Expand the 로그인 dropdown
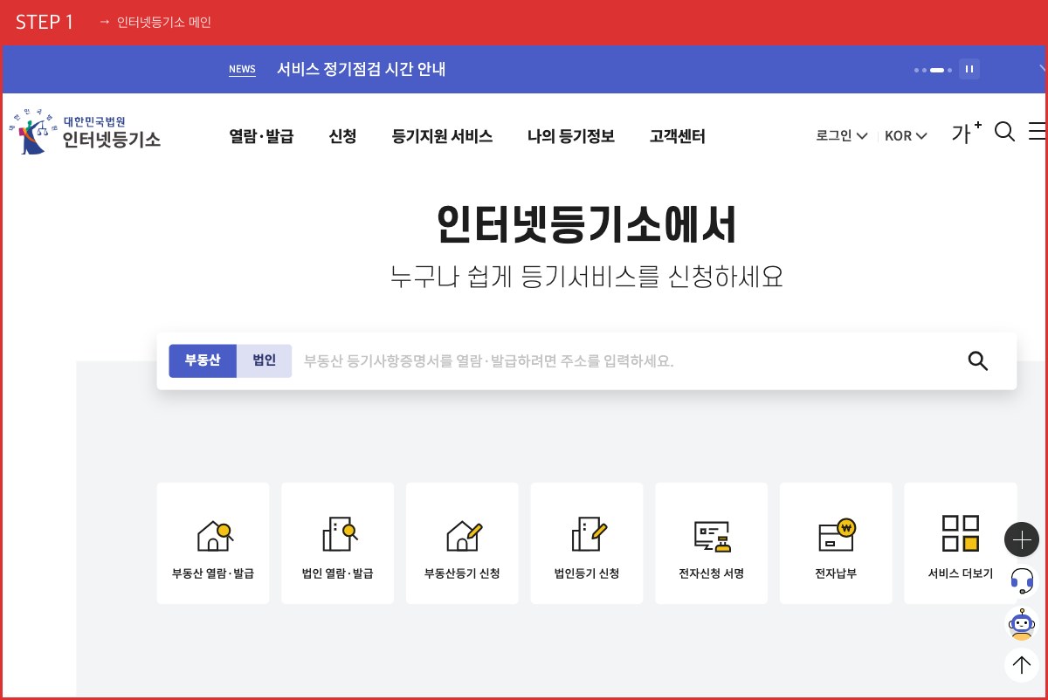 (842, 135)
